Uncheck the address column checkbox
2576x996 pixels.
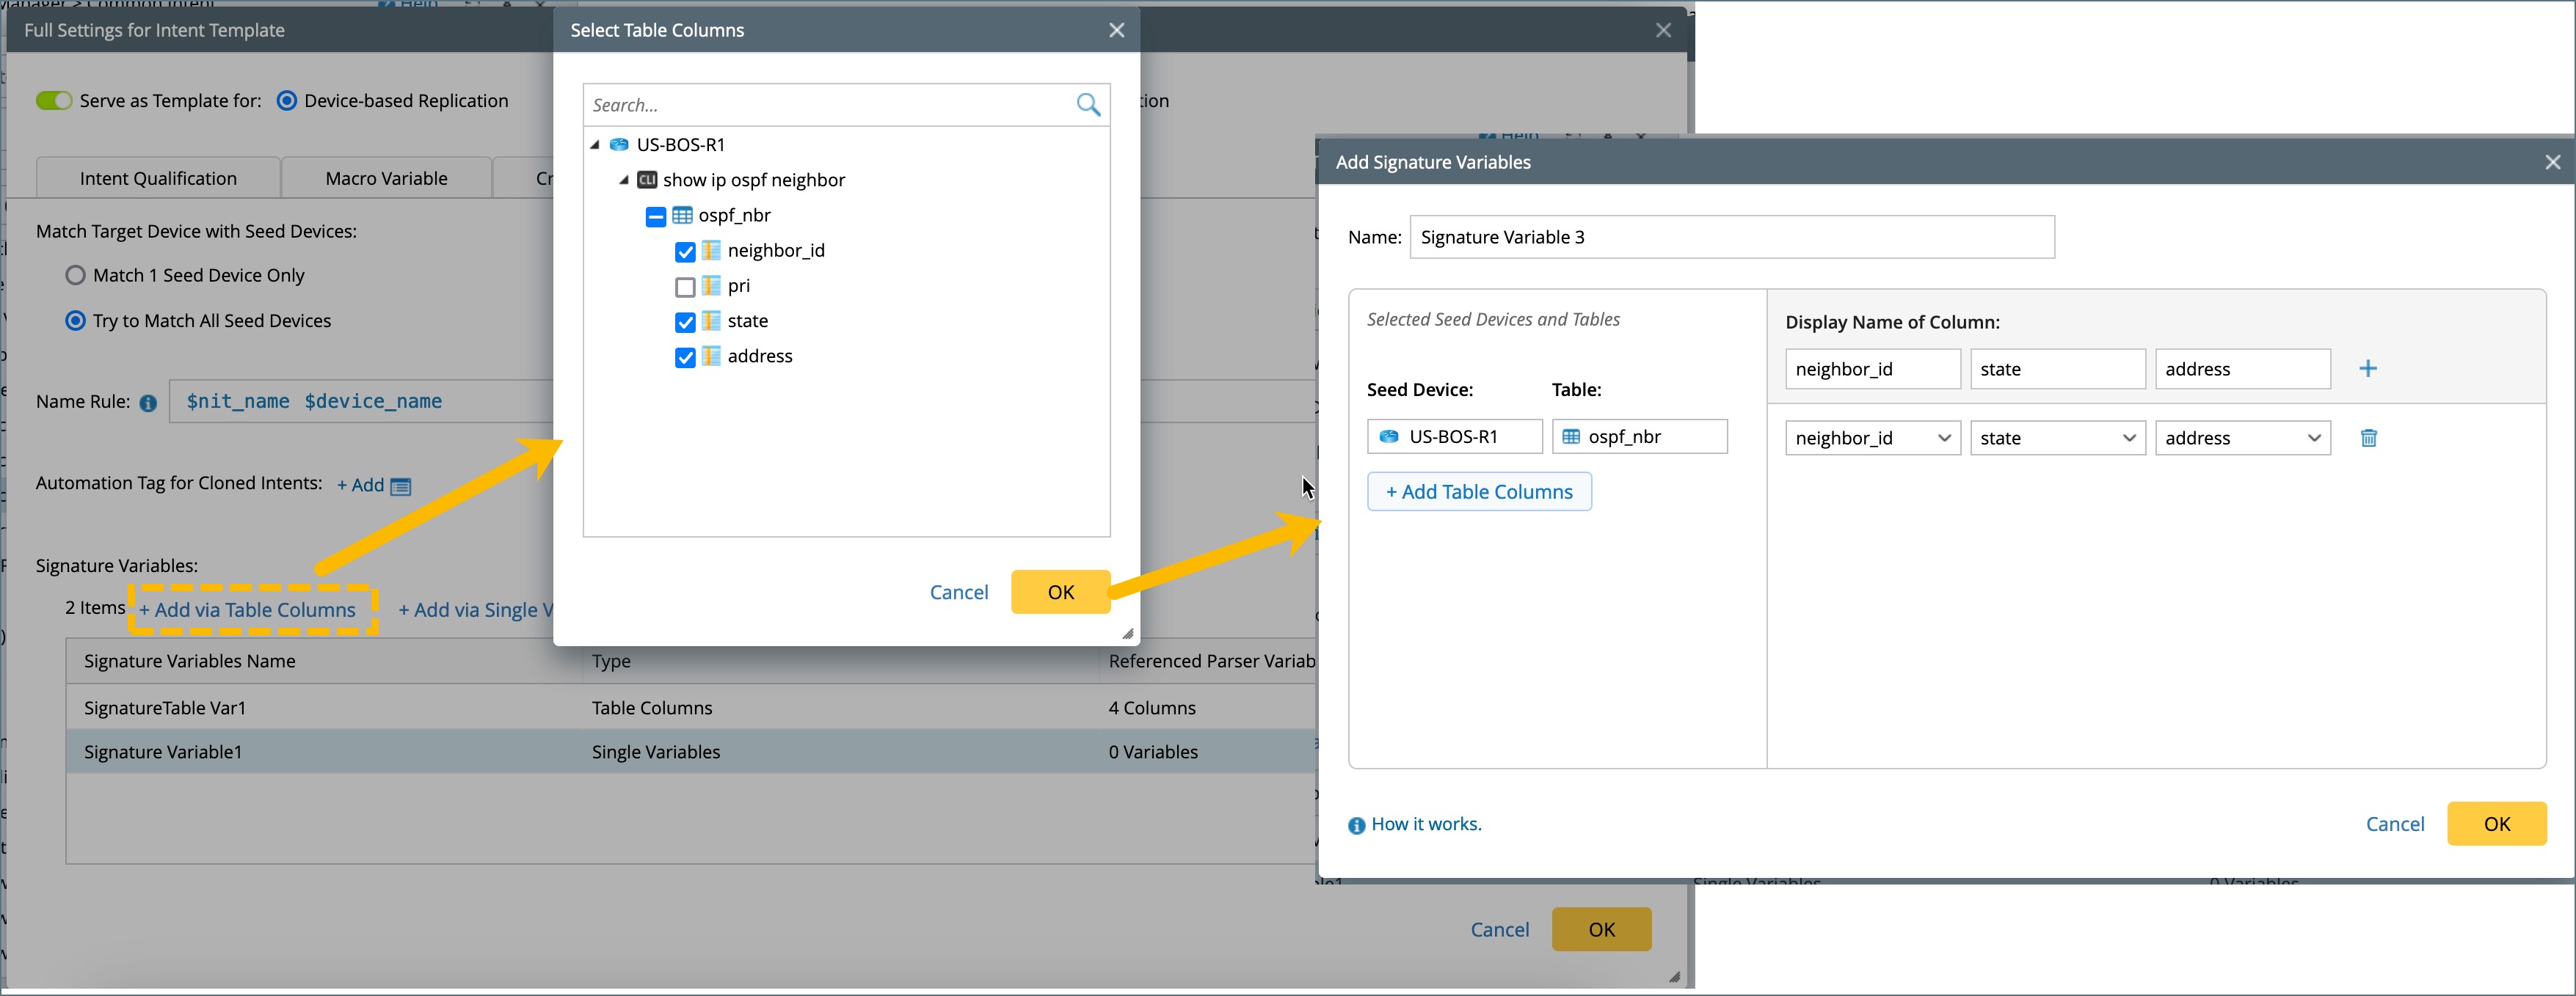pos(685,358)
